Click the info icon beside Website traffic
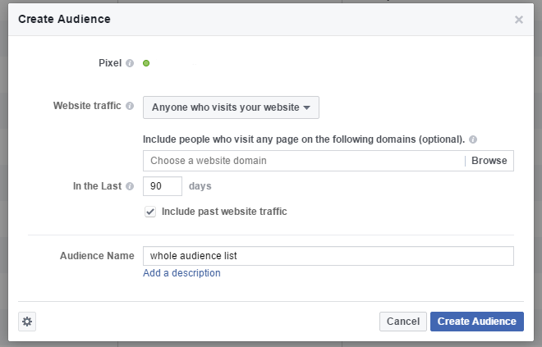The width and height of the screenshot is (542, 347). coord(130,107)
